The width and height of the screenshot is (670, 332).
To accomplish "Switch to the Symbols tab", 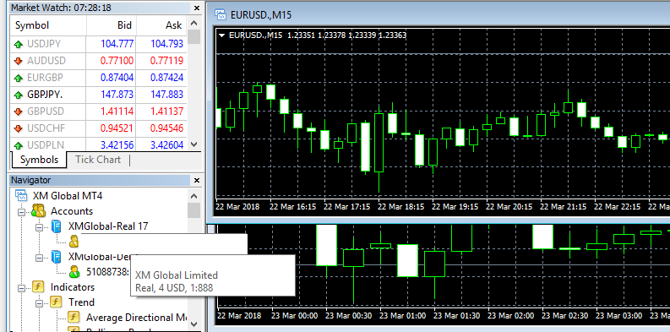I will click(40, 160).
